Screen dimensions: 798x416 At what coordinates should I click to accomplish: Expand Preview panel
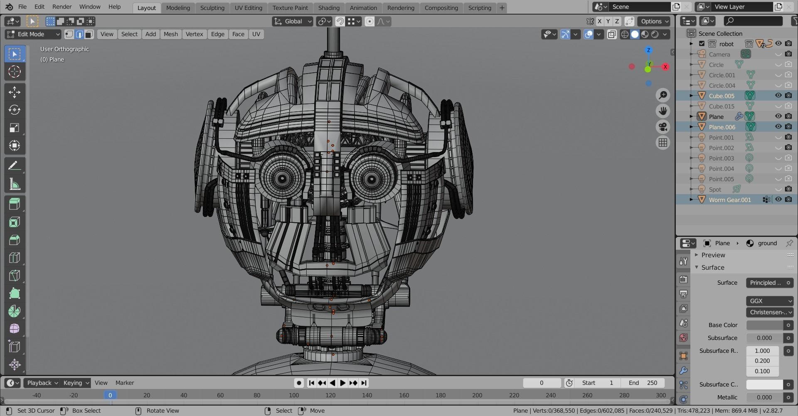713,255
